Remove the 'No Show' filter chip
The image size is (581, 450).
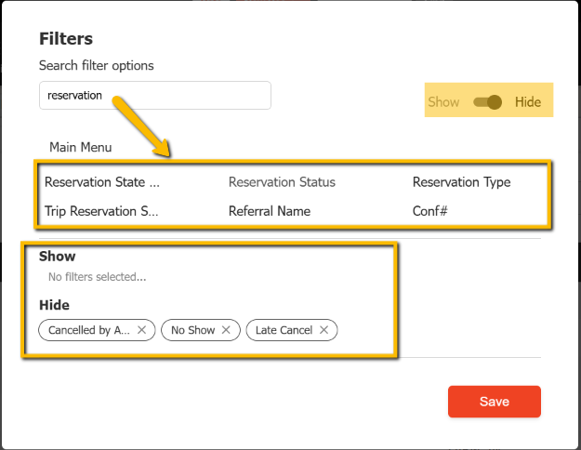point(226,330)
